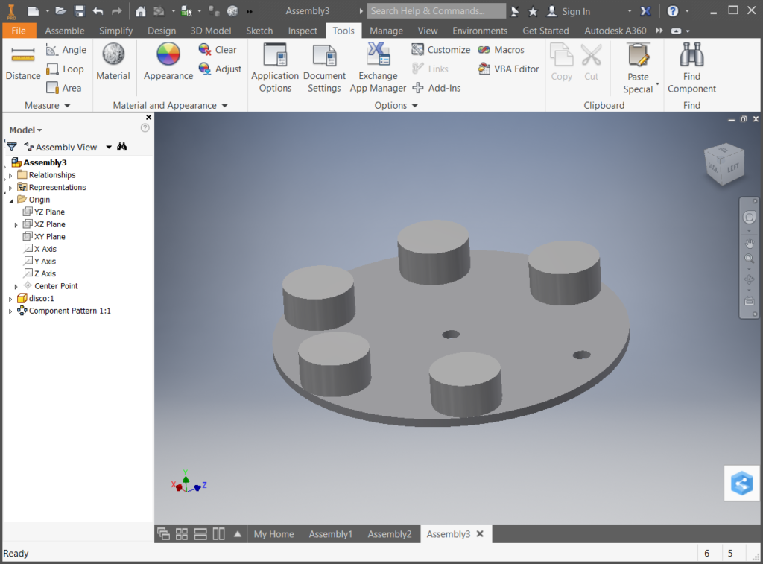Select the Area measure tool
Screen dimensions: 763x564
[x=64, y=88]
